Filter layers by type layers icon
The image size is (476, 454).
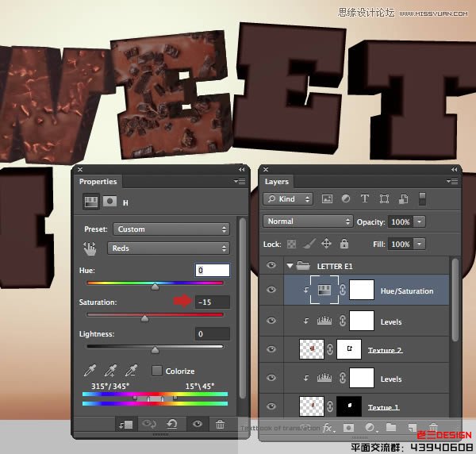[x=365, y=199]
